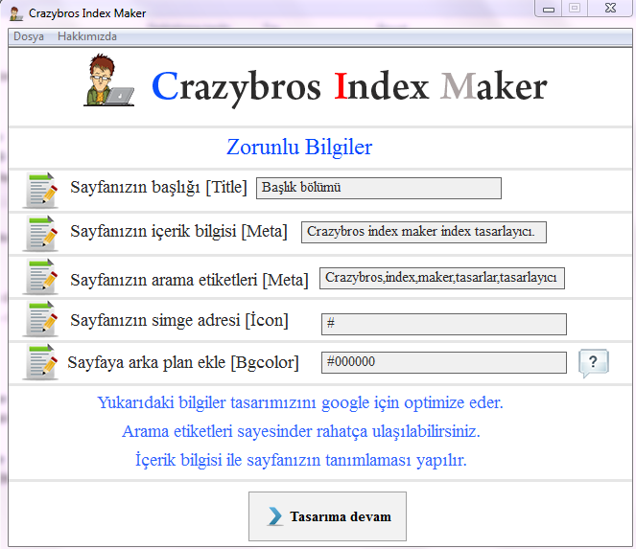Click the notepad icon beside içerik bilgisi
This screenshot has height=549, width=636.
[x=41, y=234]
